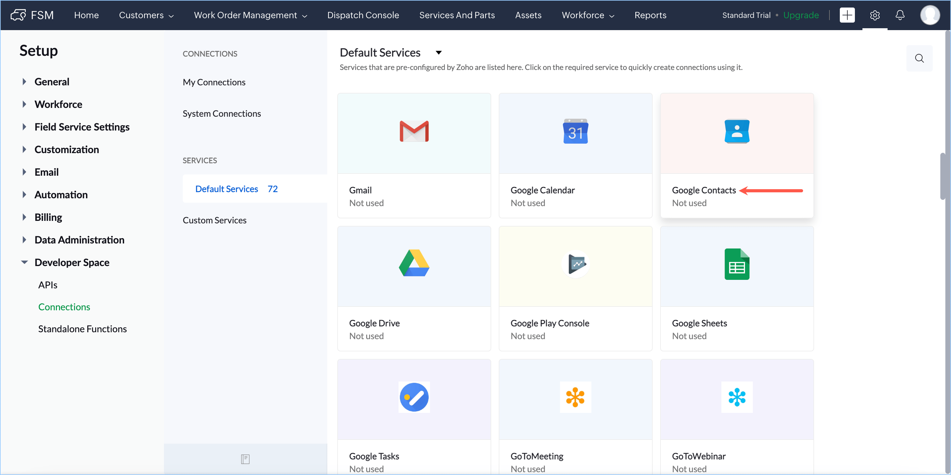
Task: Click the search magnifier icon
Action: 919,58
